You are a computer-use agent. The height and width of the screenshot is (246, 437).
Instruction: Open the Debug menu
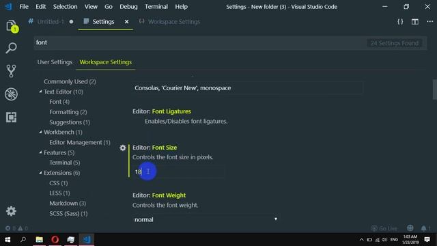tap(128, 7)
